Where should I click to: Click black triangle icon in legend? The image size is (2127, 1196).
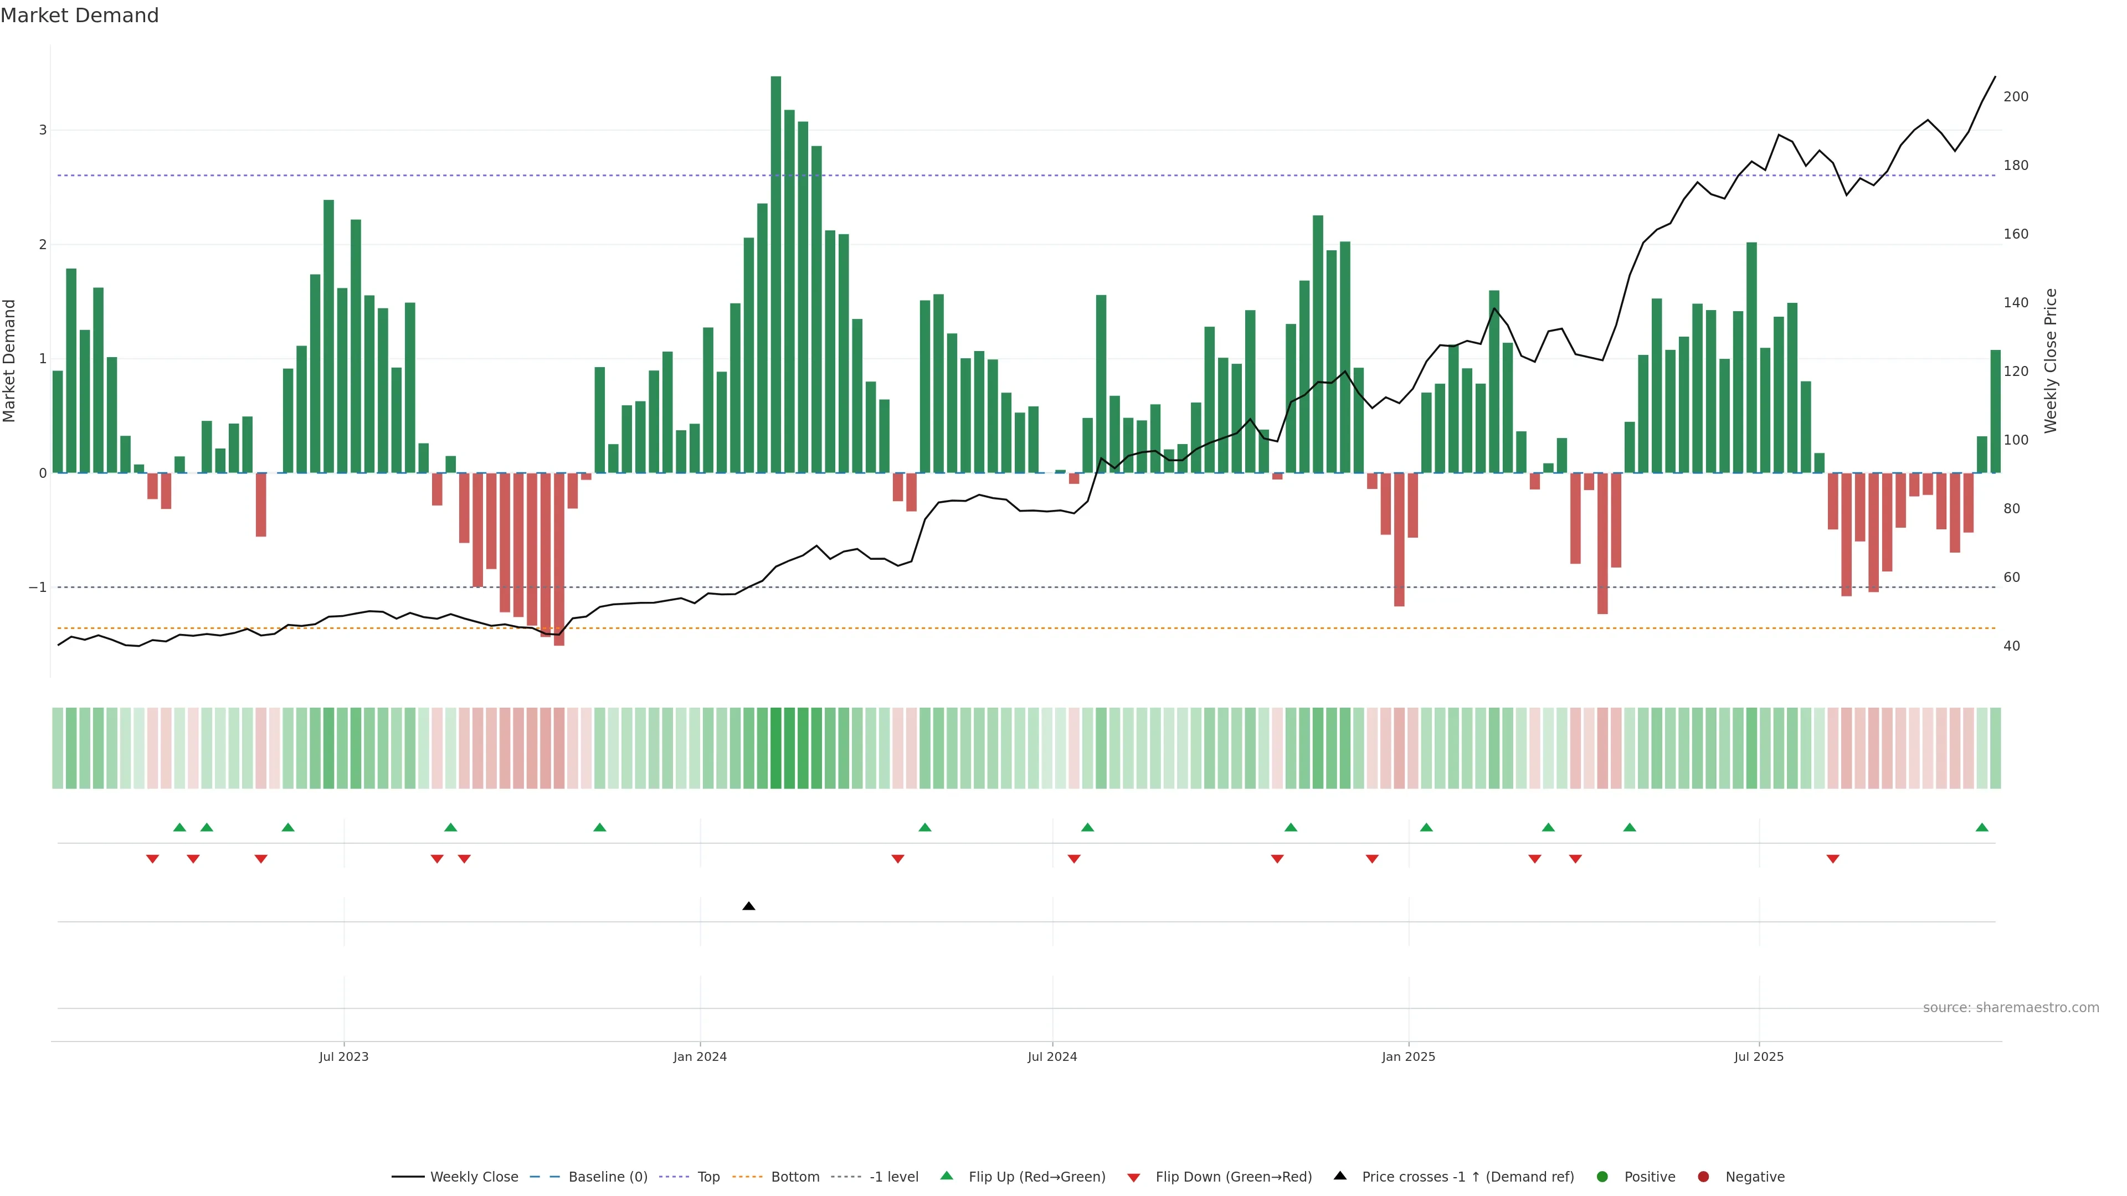point(1340,1176)
